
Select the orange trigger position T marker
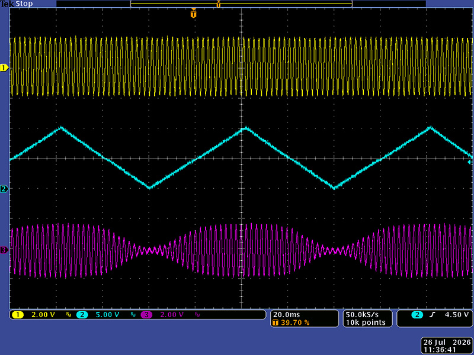194,14
